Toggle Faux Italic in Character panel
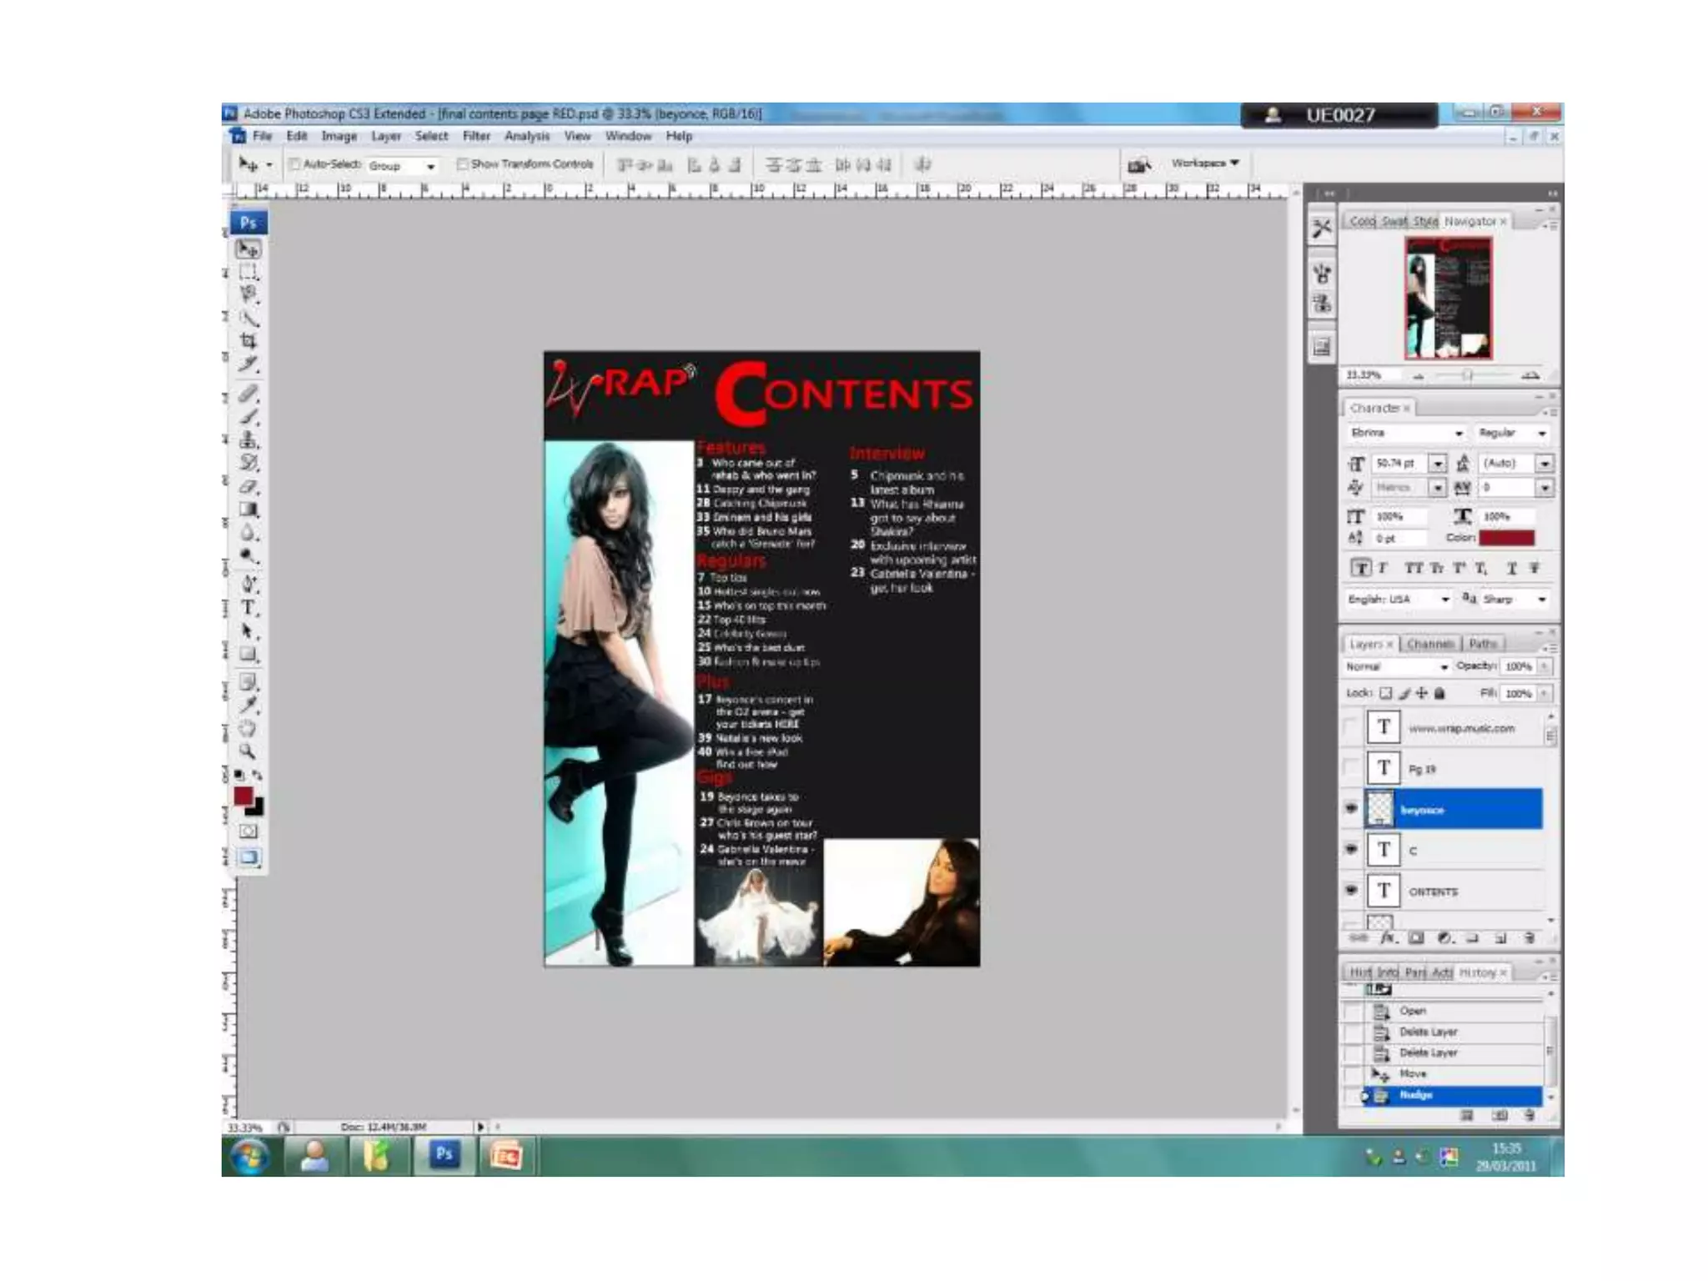This screenshot has width=1708, height=1281. [x=1383, y=569]
